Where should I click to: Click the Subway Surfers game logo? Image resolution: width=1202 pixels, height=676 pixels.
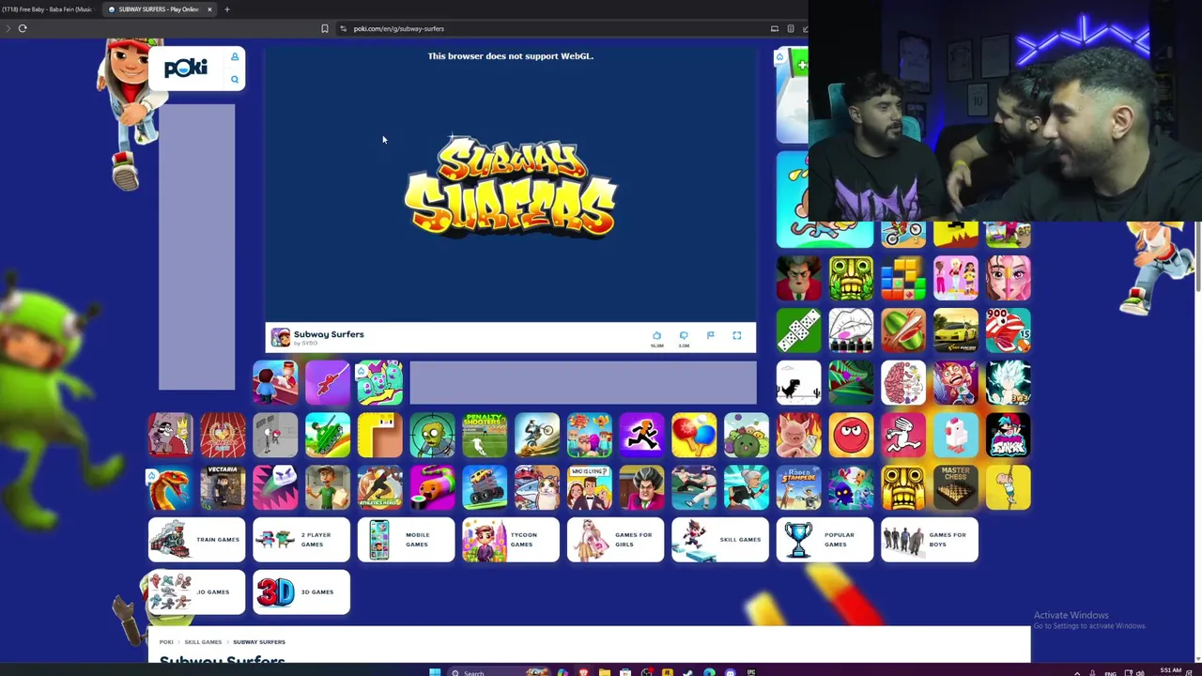510,186
